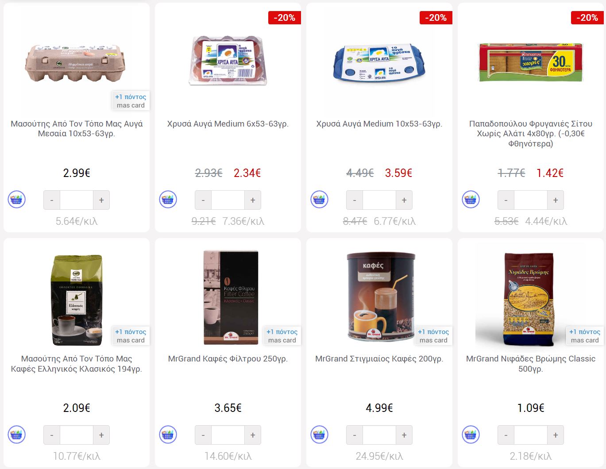This screenshot has width=606, height=469.
Task: Click basket icon for Χρυσά Αυγά 10x53-63γρ.
Action: tap(320, 200)
